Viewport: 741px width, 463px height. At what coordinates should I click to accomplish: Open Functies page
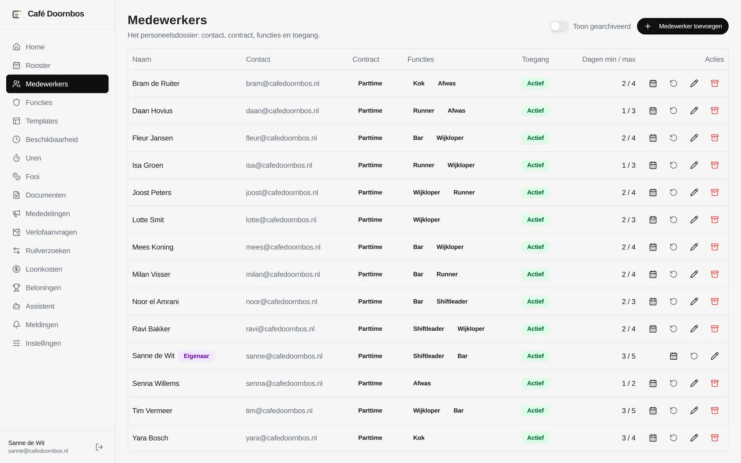(x=57, y=102)
